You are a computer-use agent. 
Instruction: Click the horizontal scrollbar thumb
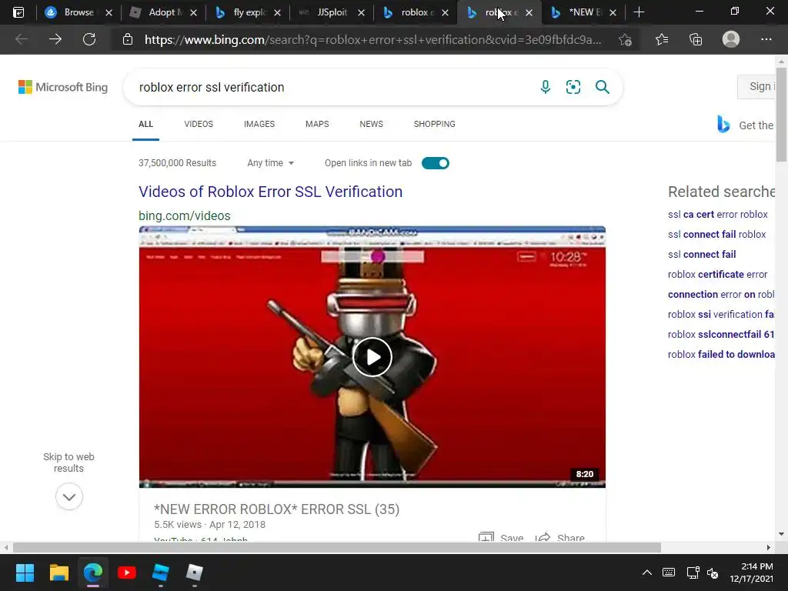click(337, 547)
